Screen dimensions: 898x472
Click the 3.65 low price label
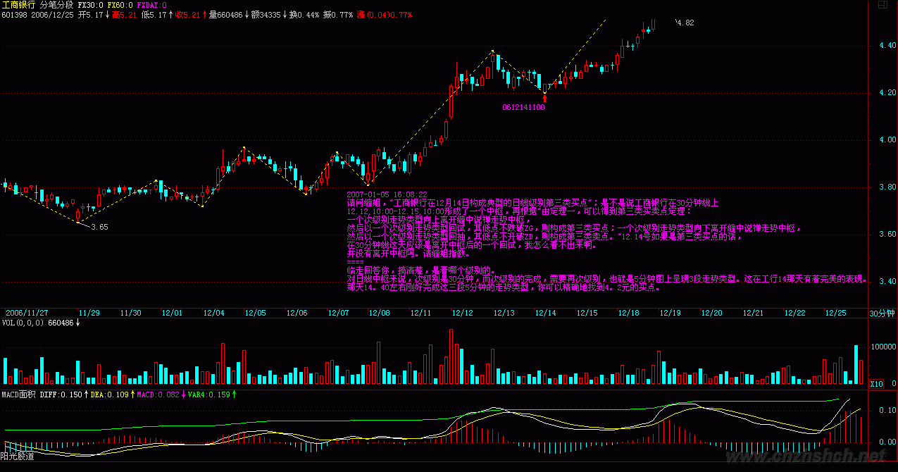99,227
